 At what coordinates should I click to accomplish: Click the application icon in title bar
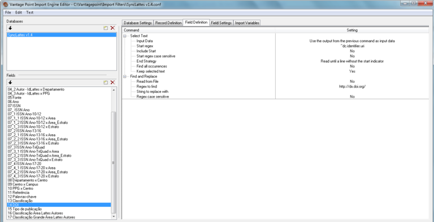[5, 5]
